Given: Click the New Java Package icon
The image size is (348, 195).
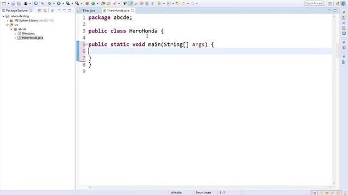Looking at the screenshot, I should 87,3.
